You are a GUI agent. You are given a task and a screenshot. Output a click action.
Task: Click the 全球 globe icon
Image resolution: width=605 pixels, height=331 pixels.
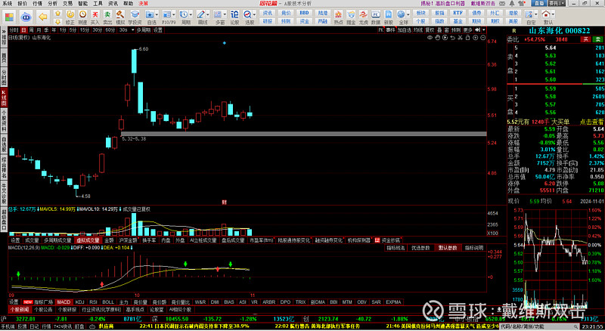(x=401, y=14)
